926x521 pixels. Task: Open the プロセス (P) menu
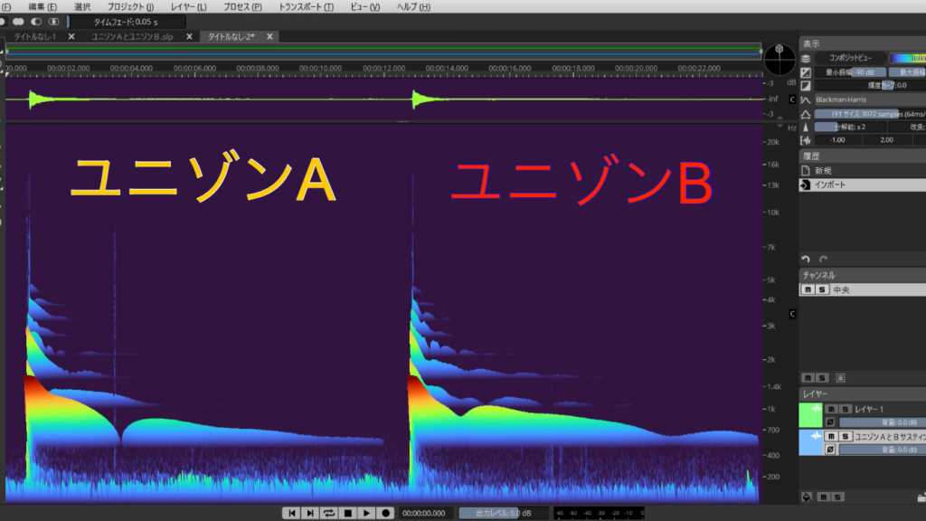(242, 7)
